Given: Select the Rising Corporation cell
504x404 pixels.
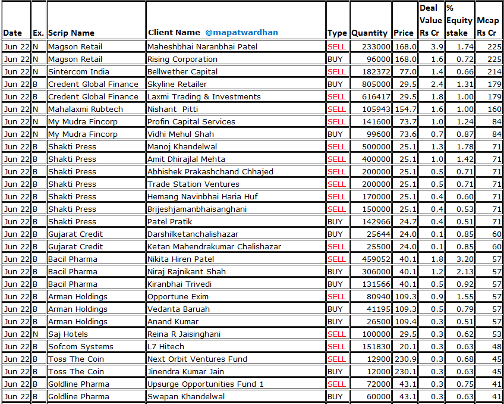Looking at the screenshot, I should click(235, 59).
